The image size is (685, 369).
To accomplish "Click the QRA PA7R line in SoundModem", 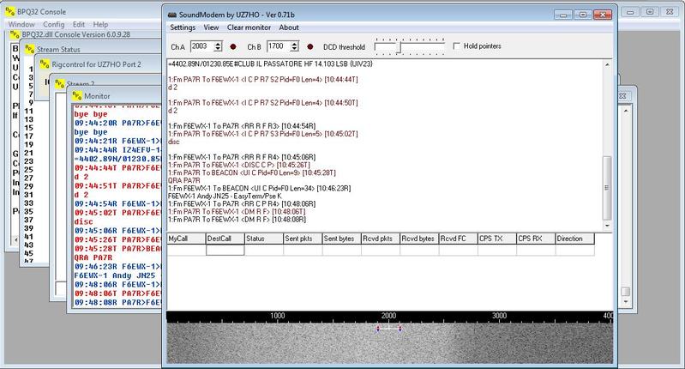I will pos(184,180).
